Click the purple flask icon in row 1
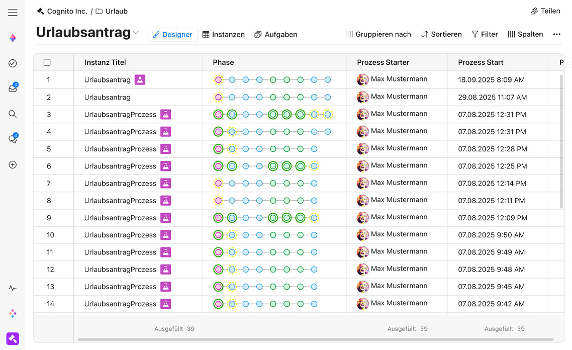This screenshot has height=350, width=572. click(140, 80)
